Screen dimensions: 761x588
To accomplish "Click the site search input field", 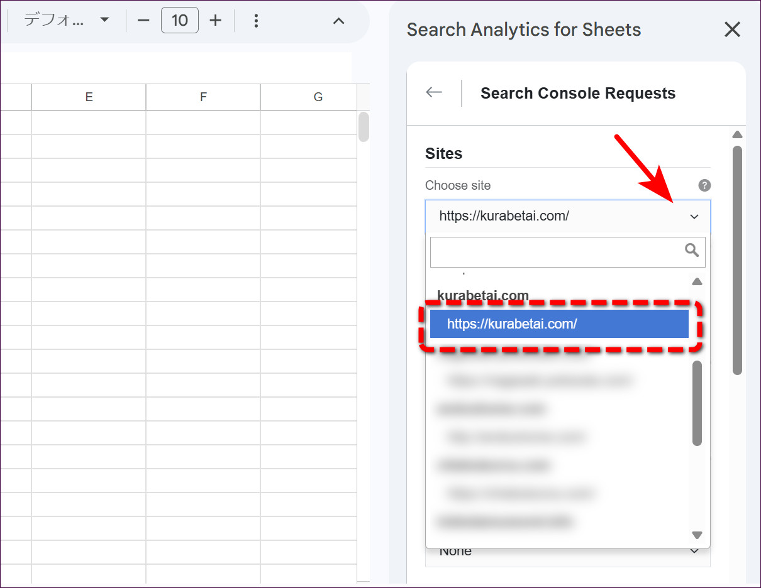I will [x=568, y=251].
